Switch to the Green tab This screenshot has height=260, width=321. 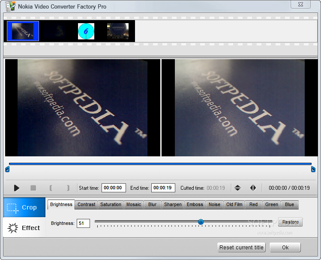pyautogui.click(x=272, y=205)
